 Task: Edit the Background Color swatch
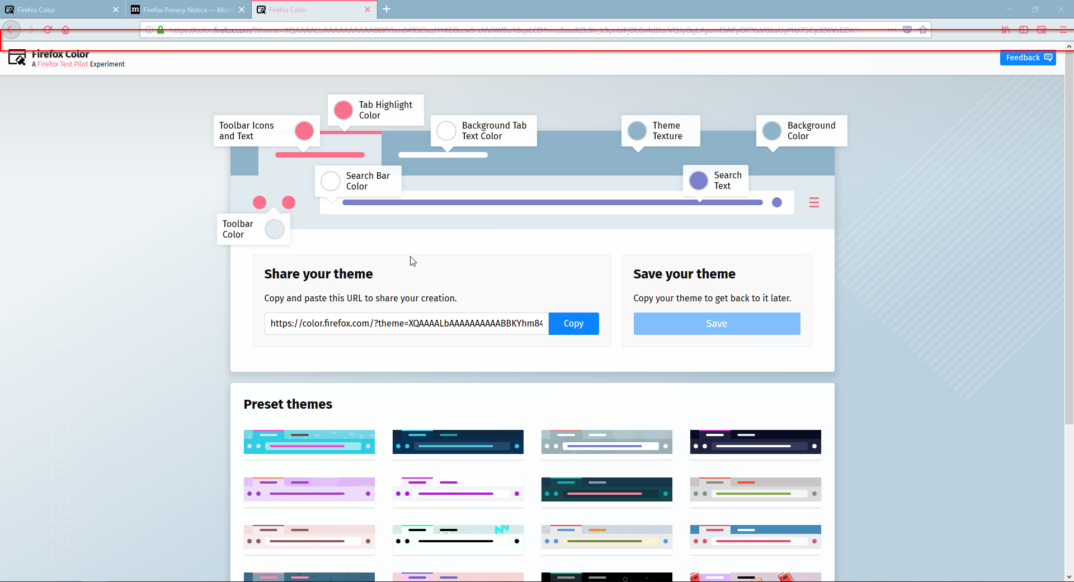(772, 131)
